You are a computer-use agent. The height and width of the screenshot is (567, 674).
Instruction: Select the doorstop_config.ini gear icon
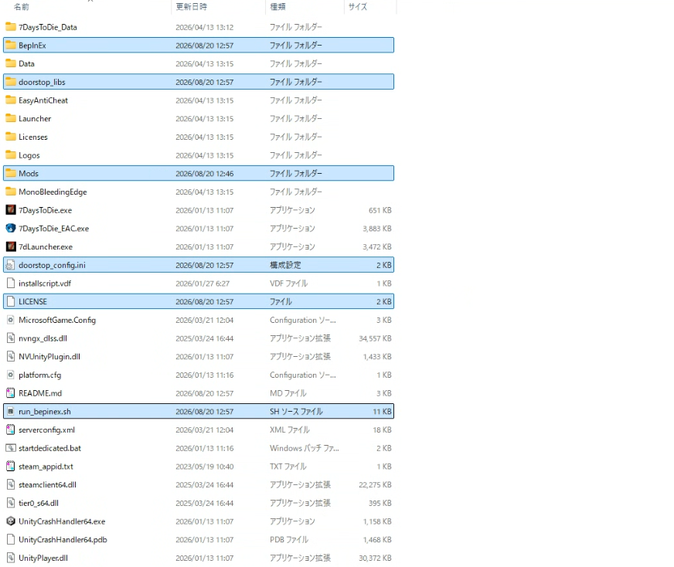11,265
